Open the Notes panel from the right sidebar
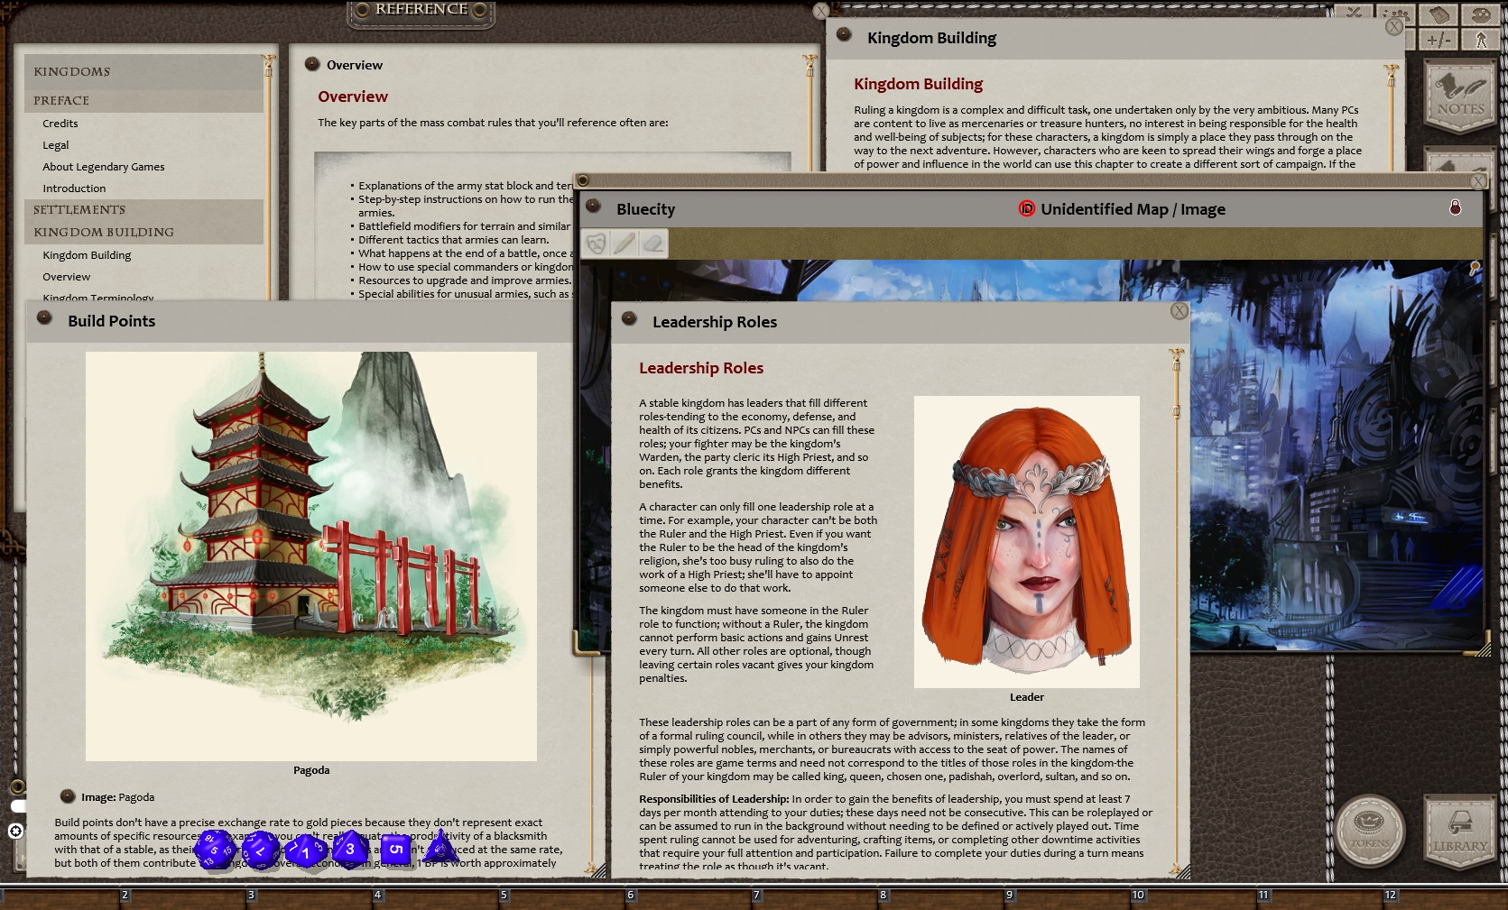1508x910 pixels. 1458,95
